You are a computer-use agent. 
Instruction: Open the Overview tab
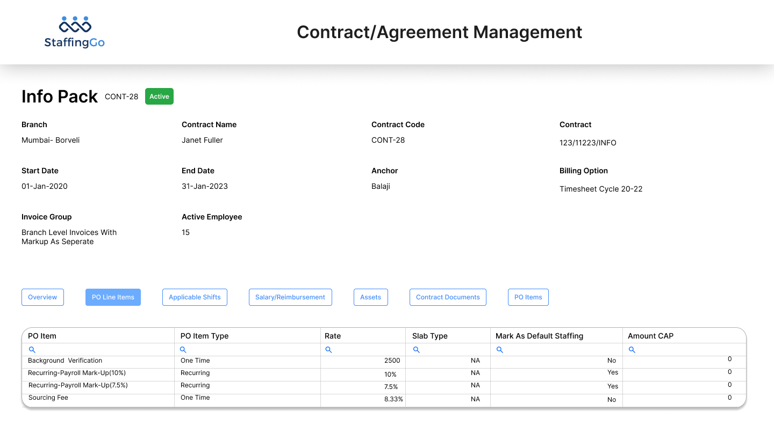point(42,297)
